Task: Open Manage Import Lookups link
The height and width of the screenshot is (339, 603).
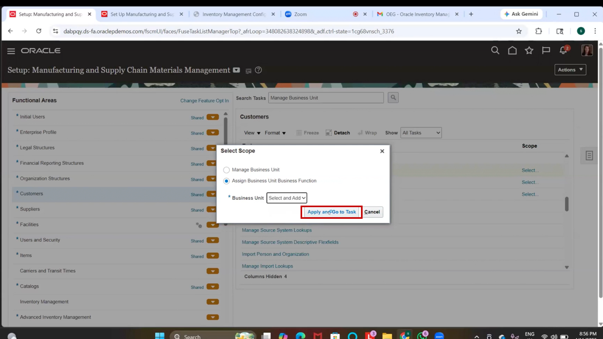Action: click(x=267, y=266)
